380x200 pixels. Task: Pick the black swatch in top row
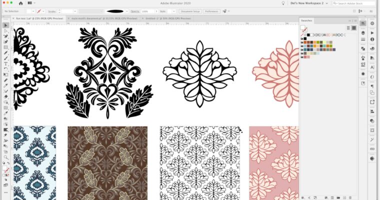(x=308, y=35)
